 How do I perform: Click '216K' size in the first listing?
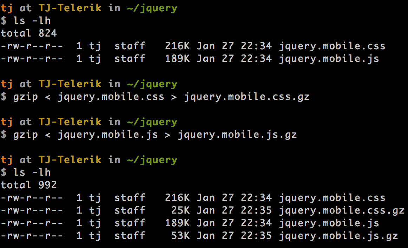pos(177,46)
